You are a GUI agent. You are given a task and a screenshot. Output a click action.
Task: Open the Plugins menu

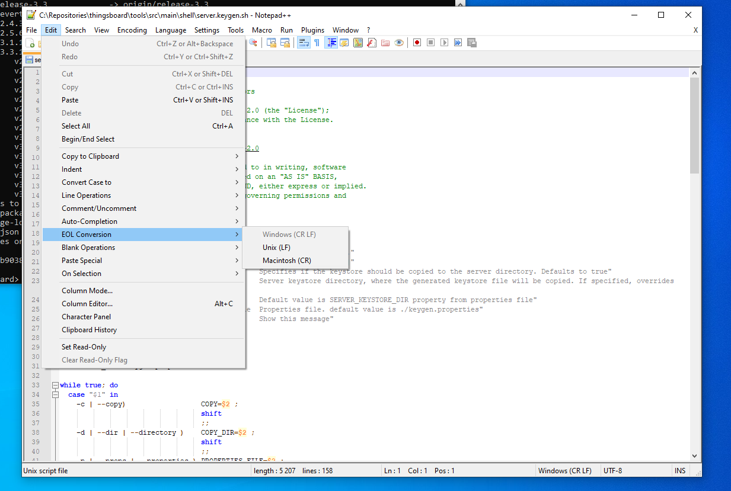click(312, 30)
